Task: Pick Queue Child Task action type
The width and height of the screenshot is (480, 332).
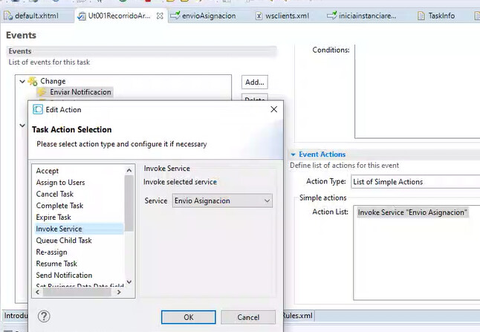Action: pyautogui.click(x=64, y=241)
